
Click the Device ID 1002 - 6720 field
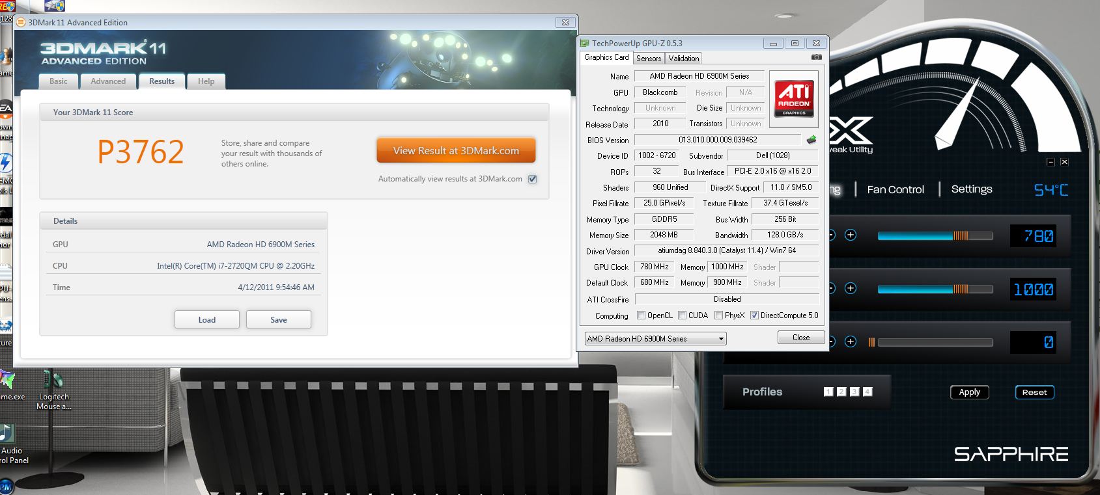click(656, 155)
